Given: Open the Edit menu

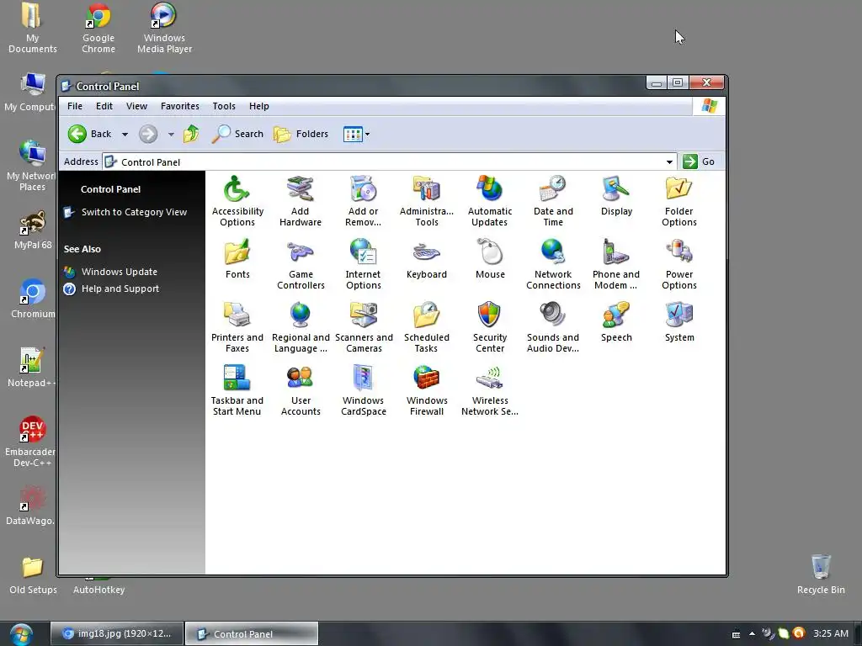Looking at the screenshot, I should click(104, 106).
